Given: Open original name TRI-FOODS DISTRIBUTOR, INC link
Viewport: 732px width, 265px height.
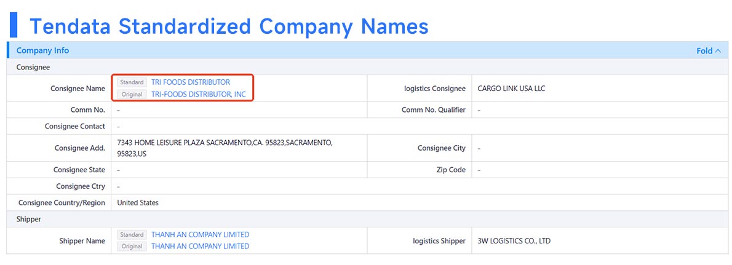Looking at the screenshot, I should (x=199, y=94).
